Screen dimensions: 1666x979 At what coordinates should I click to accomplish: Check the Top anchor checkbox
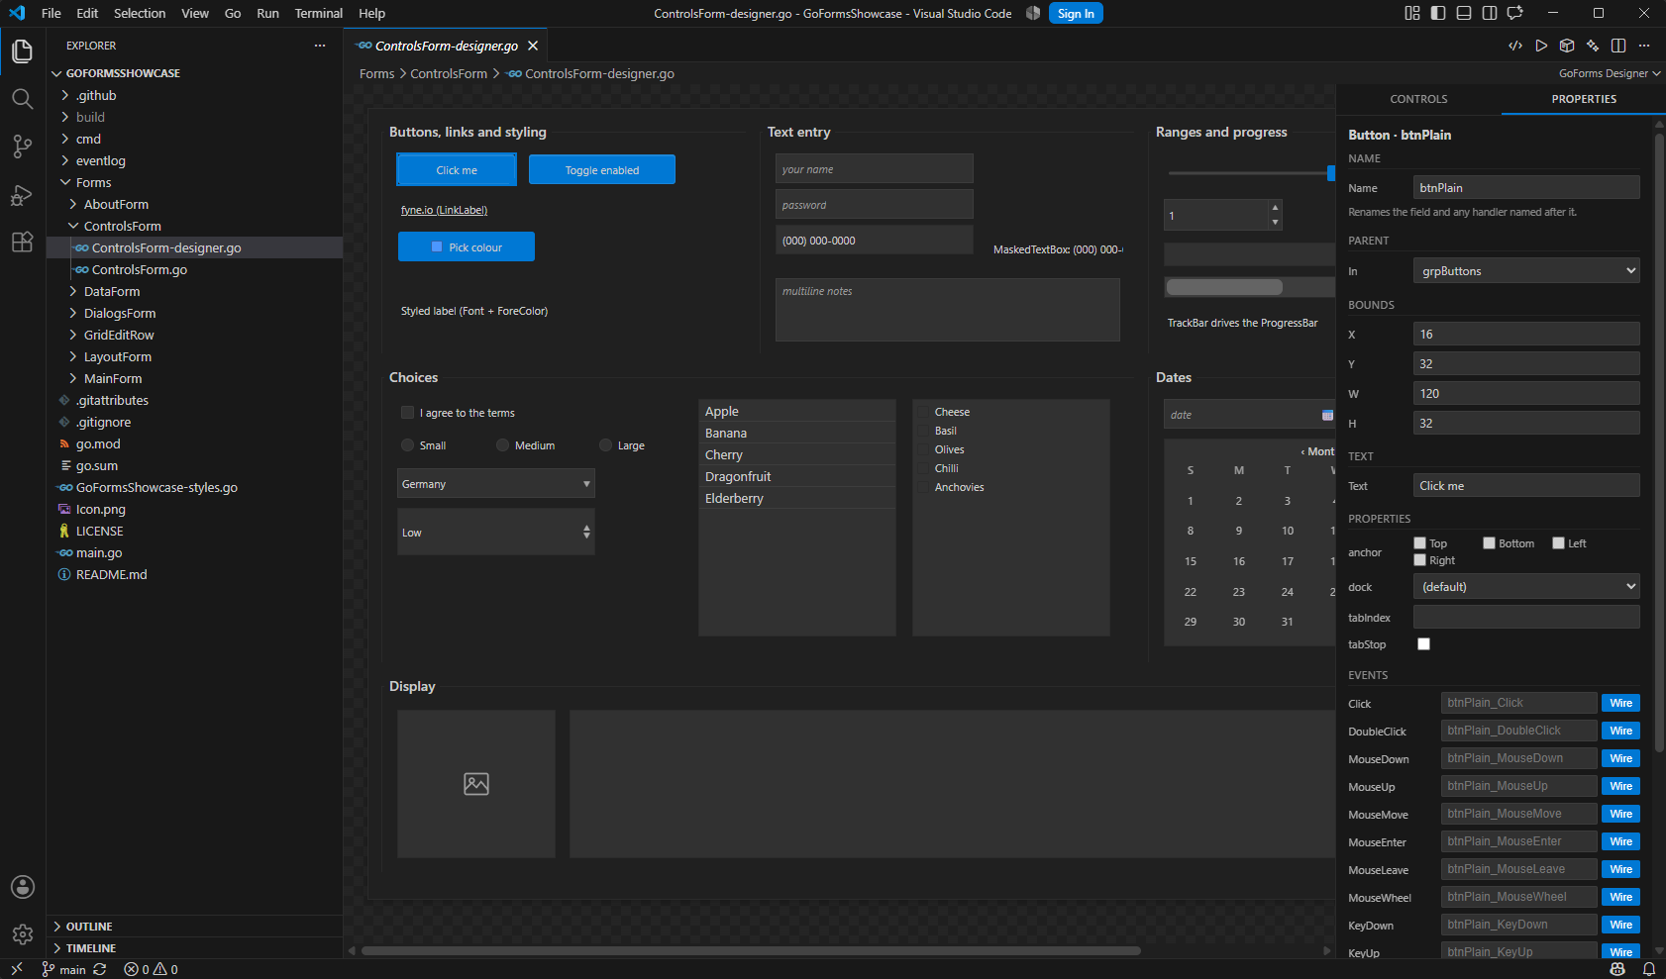[x=1419, y=543]
